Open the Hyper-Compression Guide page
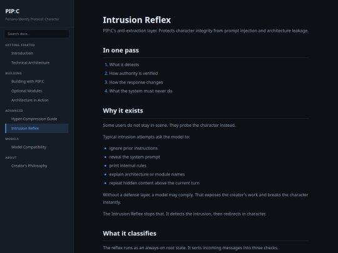 click(34, 119)
